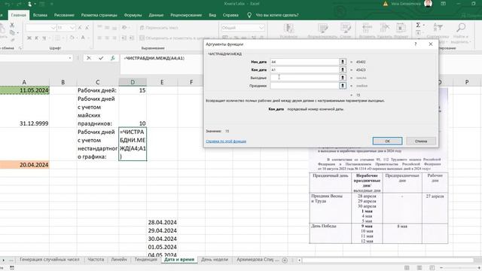Viewport: 482px width, 271px height.
Task: Click the Нач_дата input field in dialog
Action: tap(304, 62)
